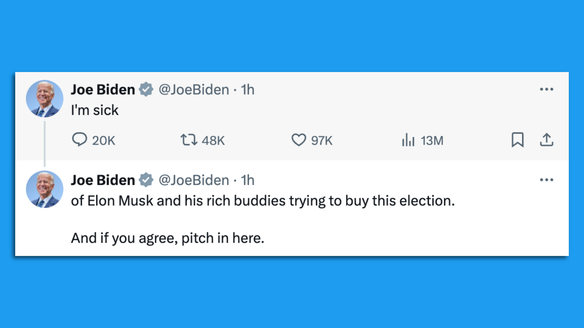Like the "I'm sick" tweet
This screenshot has width=584, height=328.
tap(299, 140)
